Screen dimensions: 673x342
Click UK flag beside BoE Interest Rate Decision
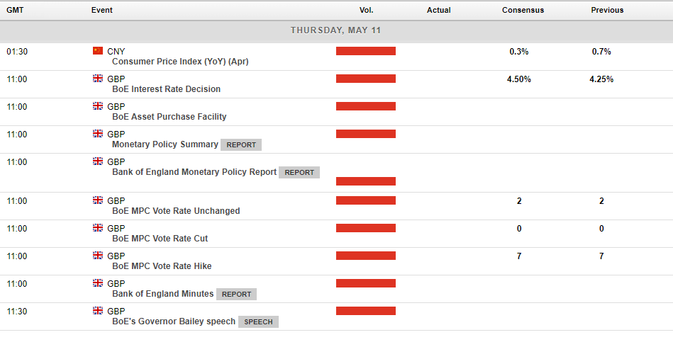pos(98,79)
